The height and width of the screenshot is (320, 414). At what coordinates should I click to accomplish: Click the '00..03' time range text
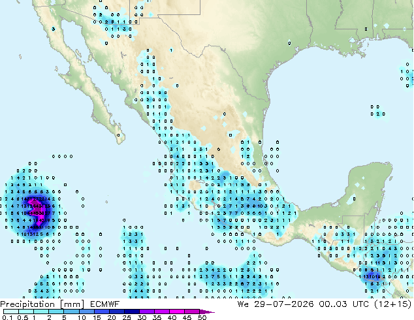[332, 304]
